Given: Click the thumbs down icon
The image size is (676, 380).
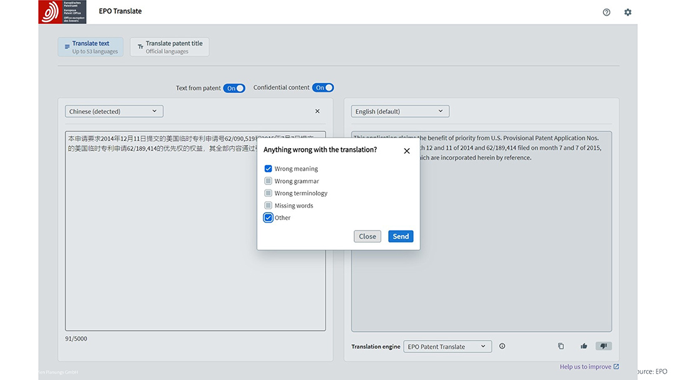Looking at the screenshot, I should click(x=603, y=346).
